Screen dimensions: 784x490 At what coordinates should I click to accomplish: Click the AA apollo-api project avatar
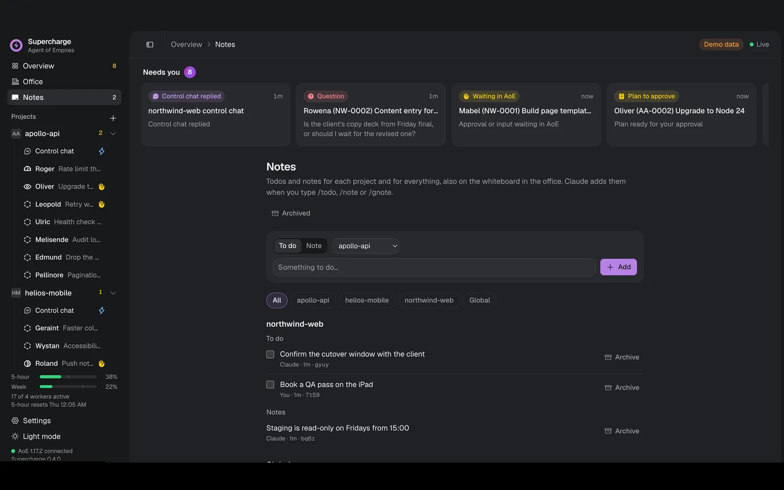(x=16, y=134)
